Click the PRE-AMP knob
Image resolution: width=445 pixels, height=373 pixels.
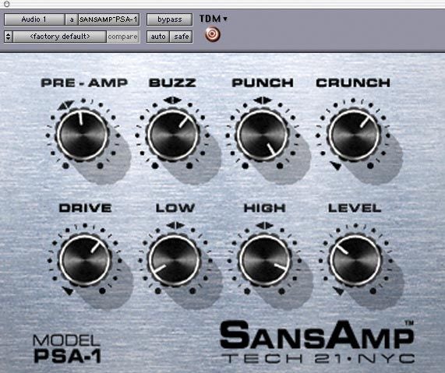pos(83,135)
